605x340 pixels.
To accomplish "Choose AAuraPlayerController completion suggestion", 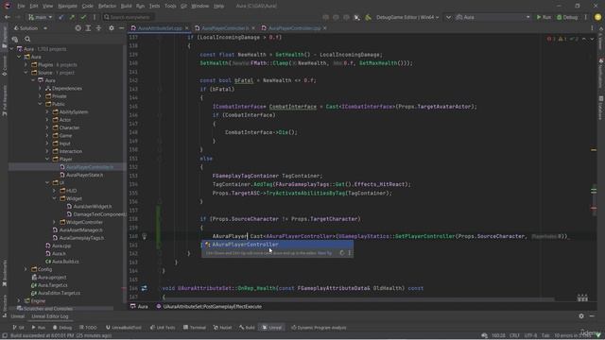I will click(x=277, y=245).
